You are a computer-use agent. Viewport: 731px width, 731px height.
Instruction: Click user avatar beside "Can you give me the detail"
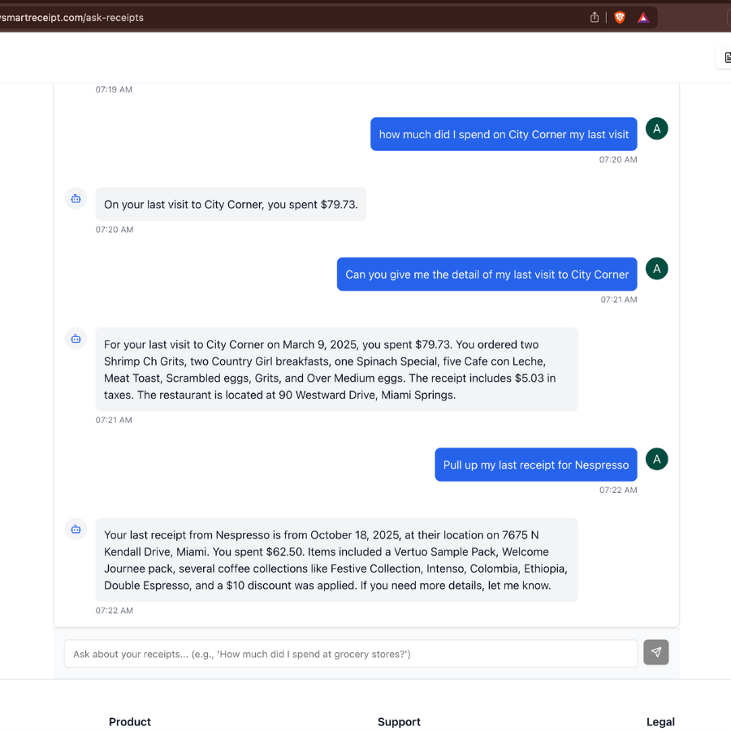tap(656, 269)
